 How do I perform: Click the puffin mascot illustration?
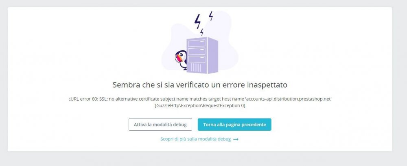(x=181, y=60)
